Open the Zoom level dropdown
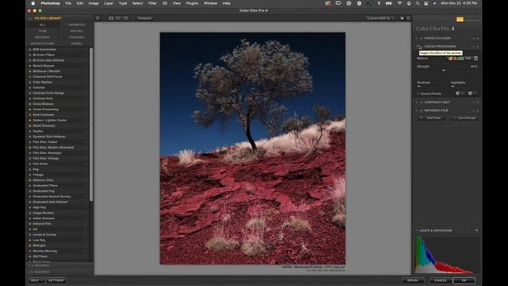The height and width of the screenshot is (286, 508). [380, 18]
